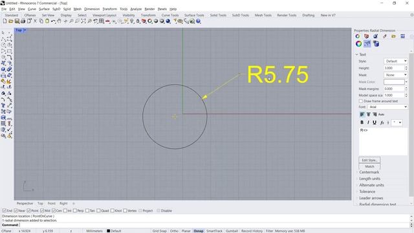The height and width of the screenshot is (233, 414).
Task: Open the Curve menu
Action: click(32, 9)
